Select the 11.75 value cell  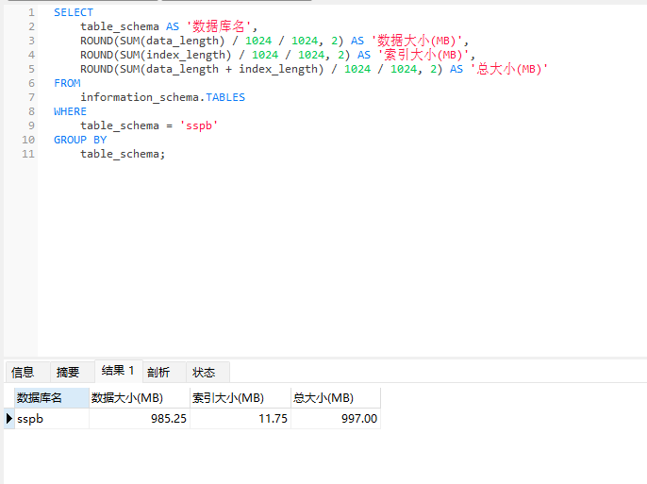(x=241, y=418)
